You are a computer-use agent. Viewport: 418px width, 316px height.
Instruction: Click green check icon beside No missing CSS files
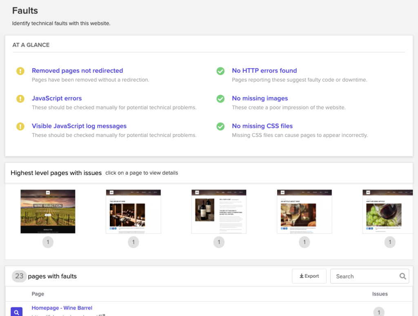[220, 126]
